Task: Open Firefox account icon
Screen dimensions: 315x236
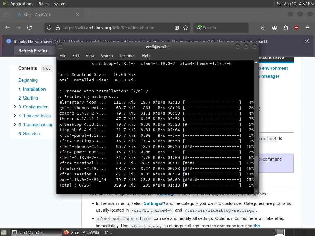Action: point(274,28)
